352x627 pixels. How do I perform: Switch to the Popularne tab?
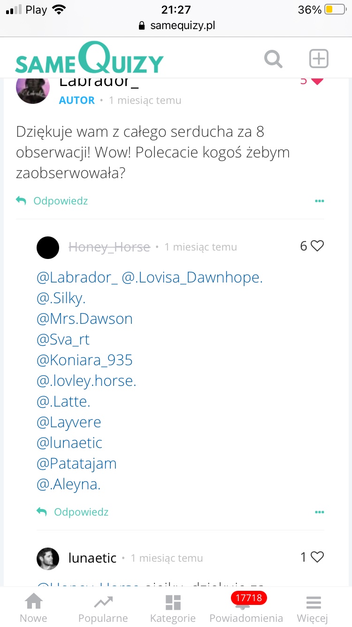click(x=103, y=609)
